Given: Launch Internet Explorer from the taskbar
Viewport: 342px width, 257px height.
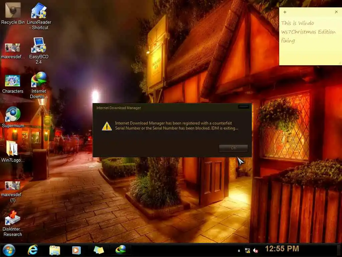Looking at the screenshot, I should 33,250.
